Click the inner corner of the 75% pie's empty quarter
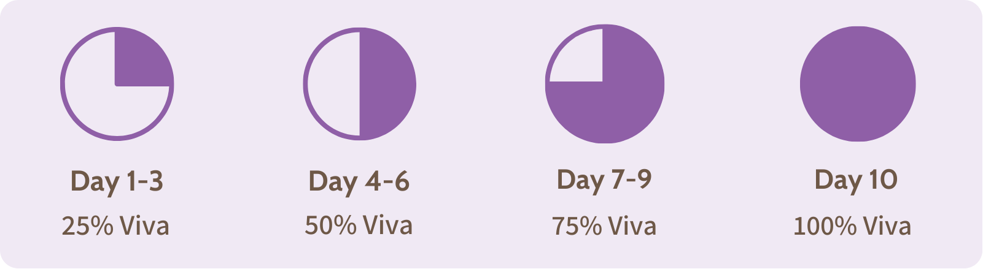This screenshot has width=983, height=269. pos(601,80)
